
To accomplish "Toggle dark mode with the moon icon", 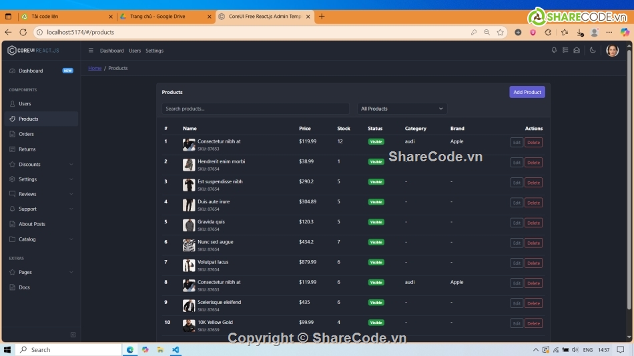I will pyautogui.click(x=593, y=50).
